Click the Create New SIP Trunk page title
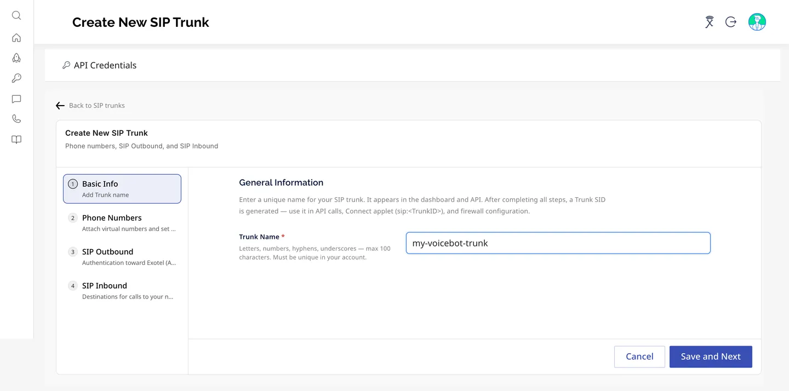789x391 pixels. 141,22
